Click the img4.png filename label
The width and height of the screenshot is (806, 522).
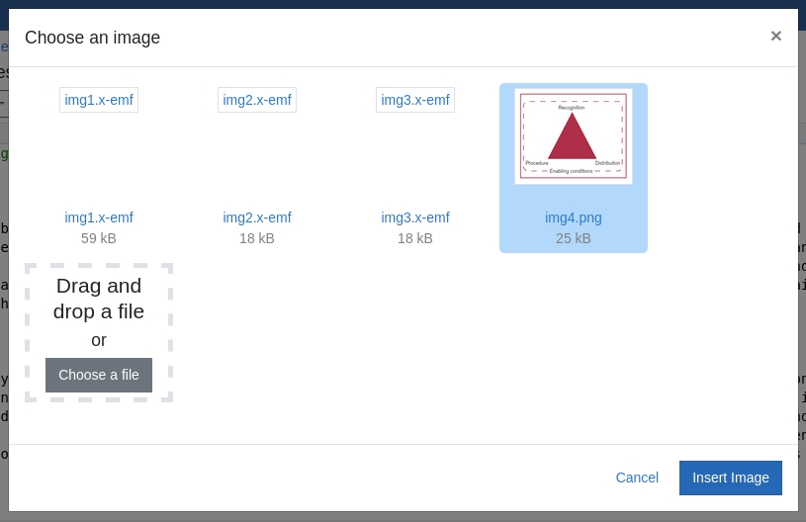click(574, 217)
